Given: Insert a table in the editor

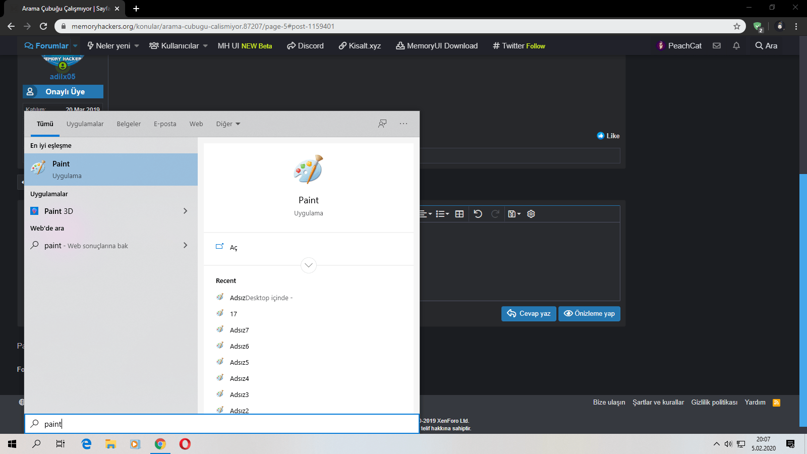Looking at the screenshot, I should coord(459,214).
